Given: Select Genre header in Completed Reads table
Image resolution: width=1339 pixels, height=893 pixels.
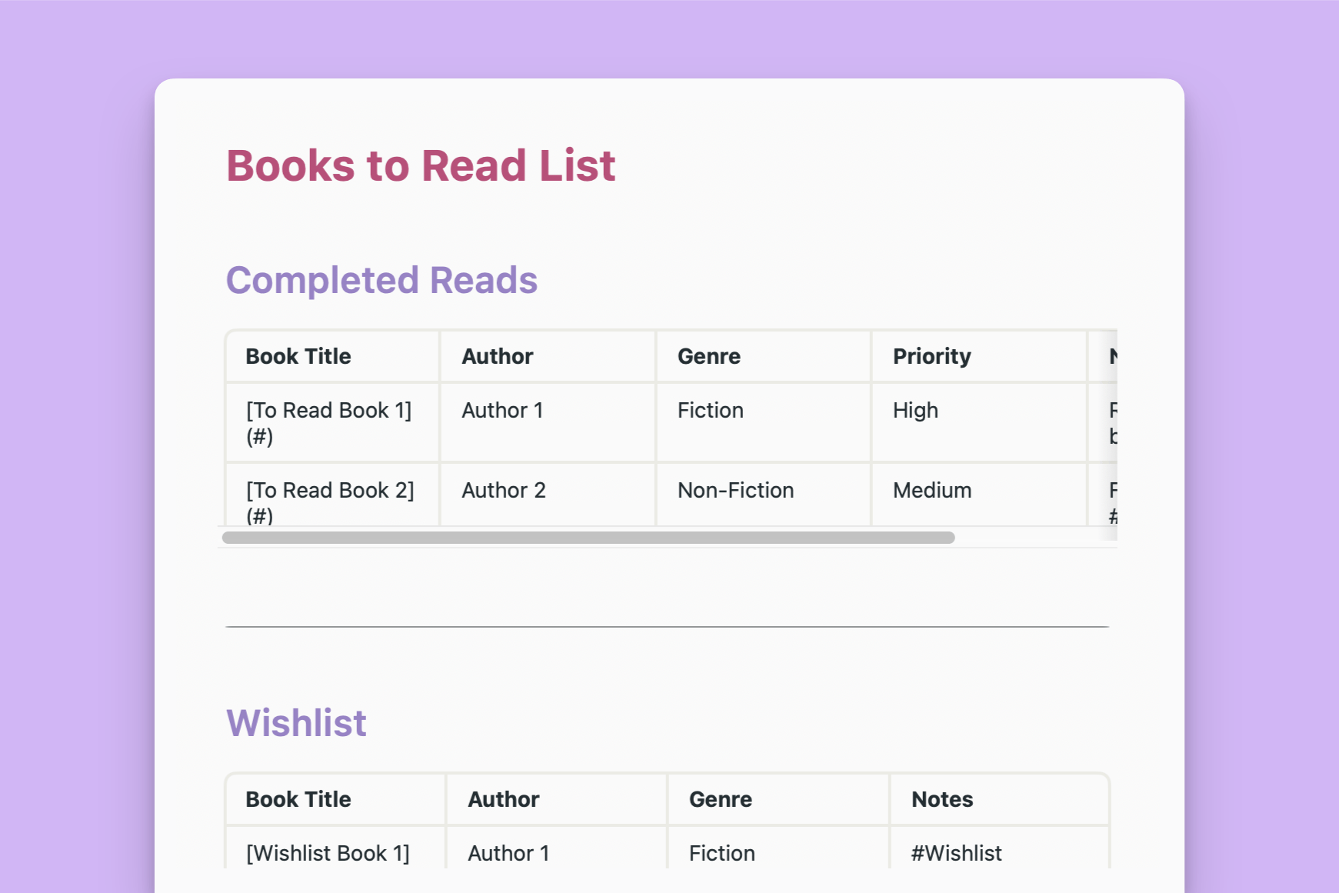Looking at the screenshot, I should coord(708,356).
